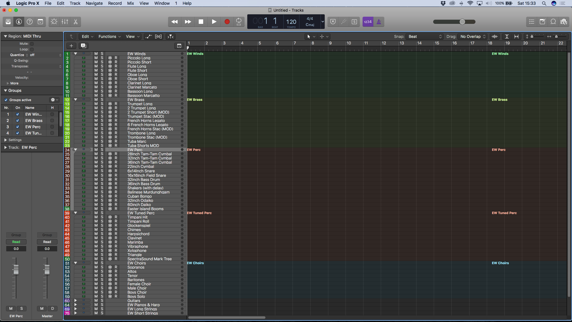Click the add new track plus button
The width and height of the screenshot is (572, 322).
click(71, 46)
